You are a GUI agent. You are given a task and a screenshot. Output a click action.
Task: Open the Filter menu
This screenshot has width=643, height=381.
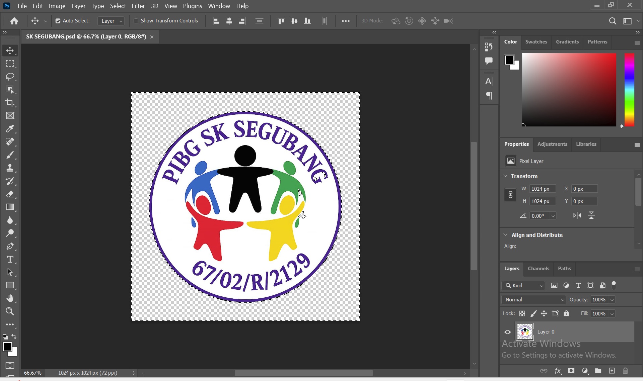[x=138, y=6]
